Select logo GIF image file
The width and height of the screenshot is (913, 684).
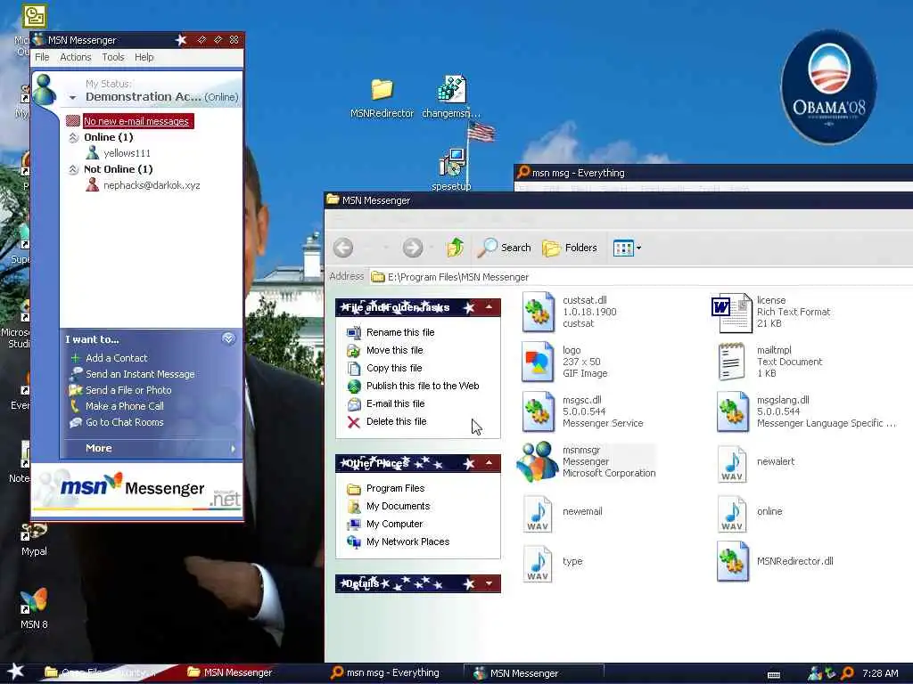(x=538, y=362)
